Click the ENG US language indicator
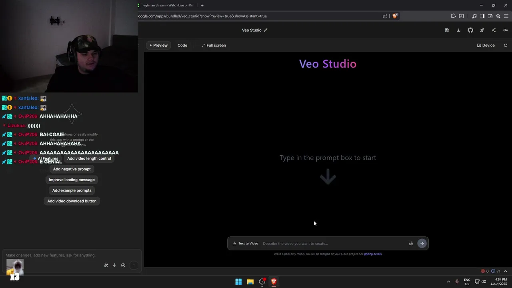Screen dimensions: 512x288 (467, 282)
